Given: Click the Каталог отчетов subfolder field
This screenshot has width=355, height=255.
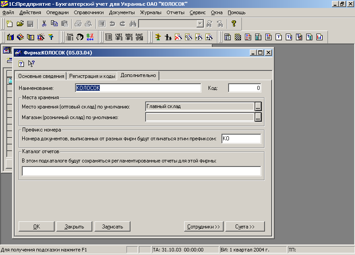Looking at the screenshot, I should (141, 171).
